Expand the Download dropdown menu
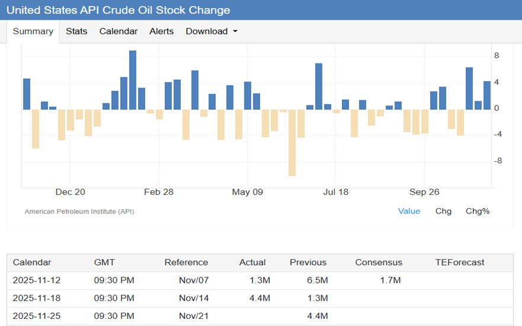The width and height of the screenshot is (522, 326). pos(212,31)
